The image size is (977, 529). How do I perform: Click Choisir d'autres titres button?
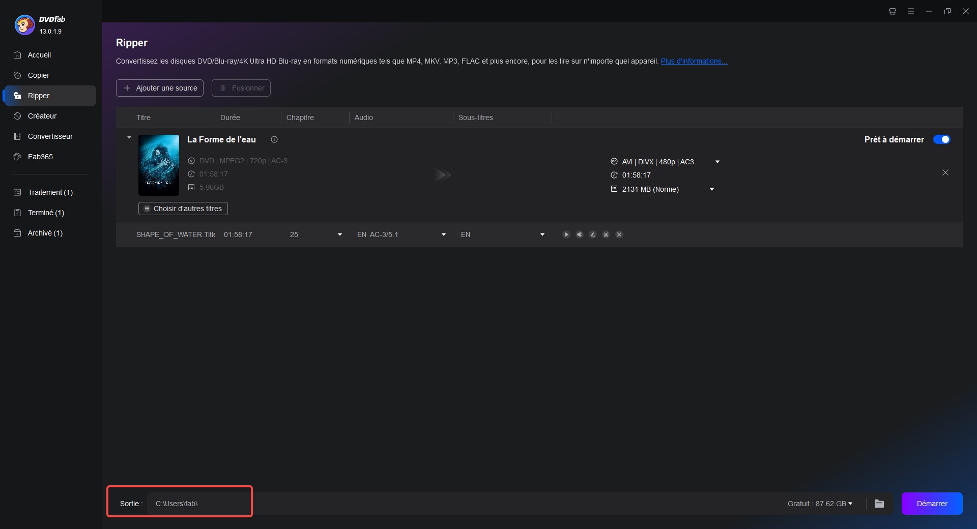183,209
